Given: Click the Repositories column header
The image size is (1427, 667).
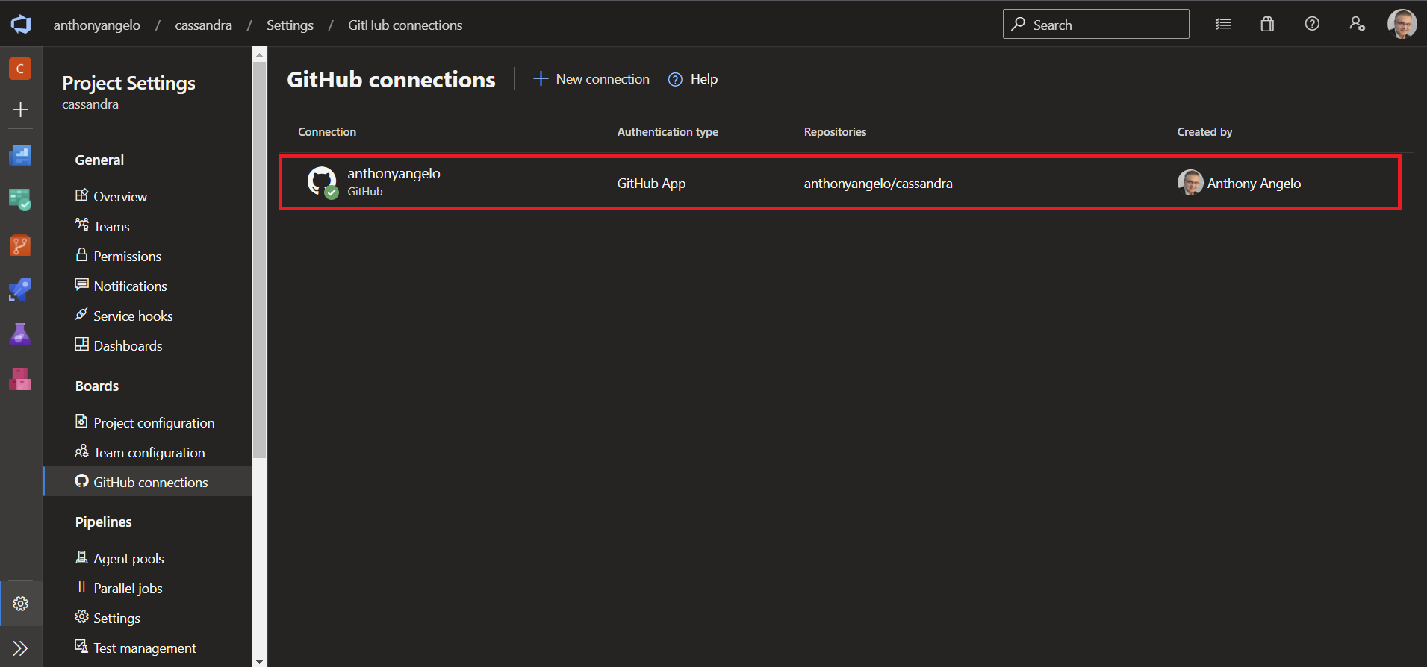Looking at the screenshot, I should coord(835,132).
